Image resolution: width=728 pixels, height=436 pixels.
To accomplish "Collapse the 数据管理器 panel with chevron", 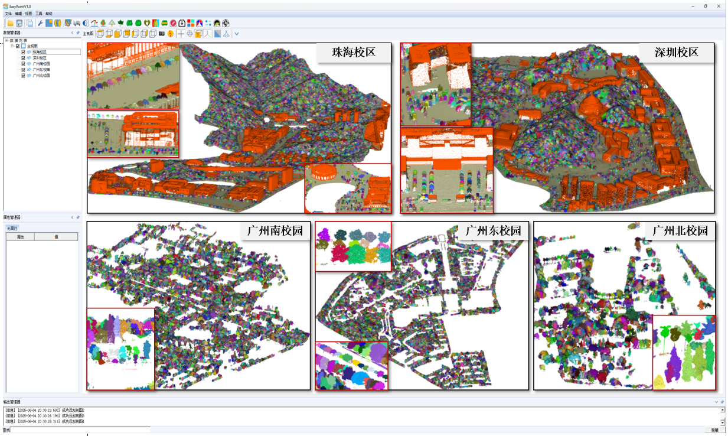I will (x=72, y=33).
